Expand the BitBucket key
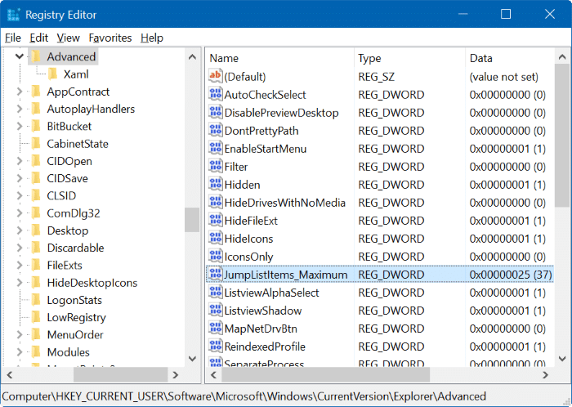Screen dimensions: 572x407 (x=20, y=126)
